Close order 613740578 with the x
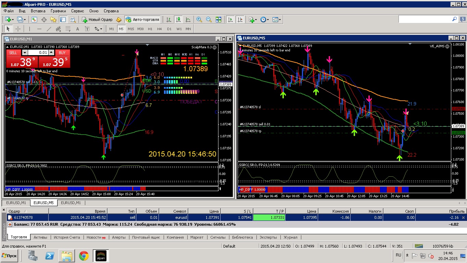The width and height of the screenshot is (467, 263). point(464,217)
